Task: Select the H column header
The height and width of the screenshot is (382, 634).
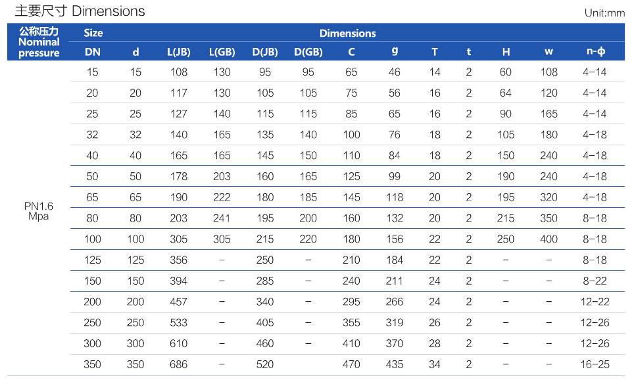Action: pos(506,52)
